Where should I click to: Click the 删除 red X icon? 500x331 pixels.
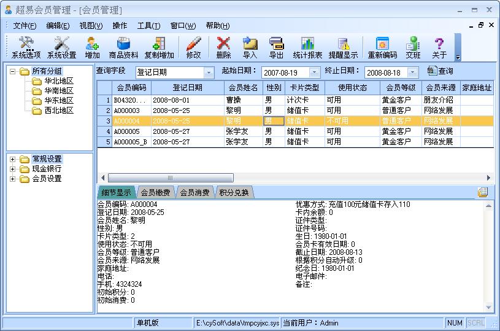coord(223,47)
